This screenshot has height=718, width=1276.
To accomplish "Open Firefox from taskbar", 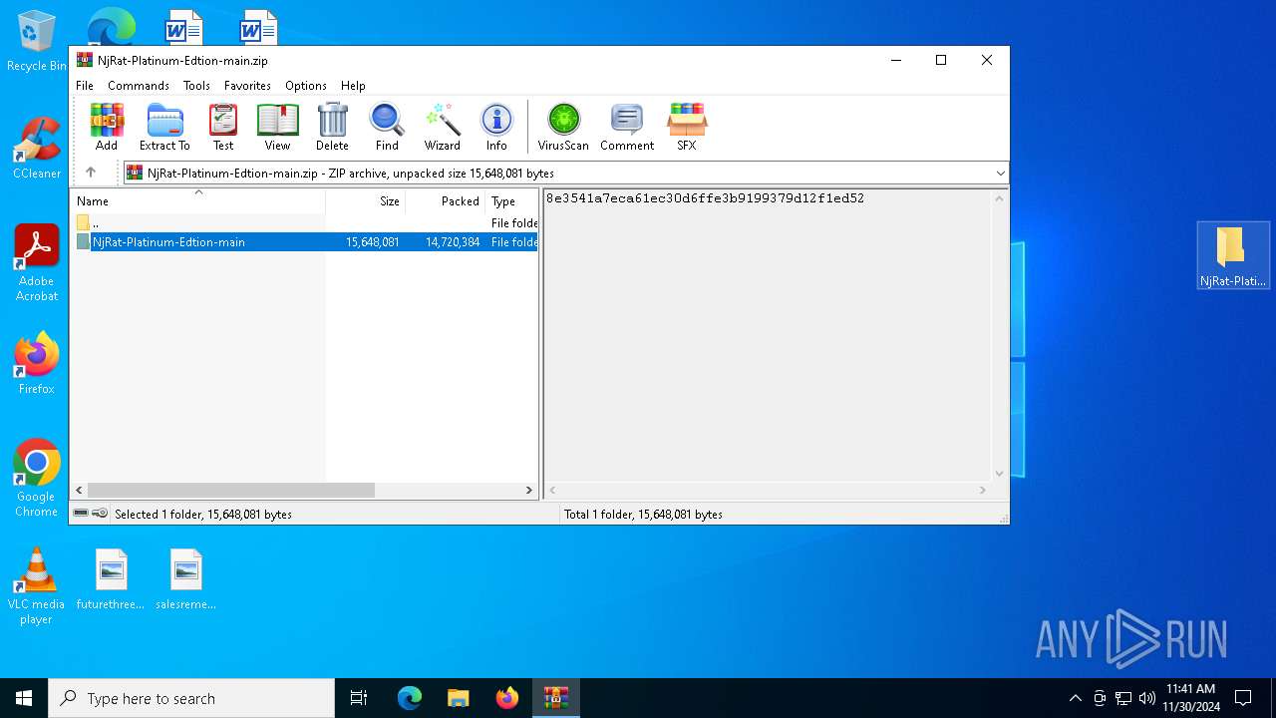I will coord(507,698).
